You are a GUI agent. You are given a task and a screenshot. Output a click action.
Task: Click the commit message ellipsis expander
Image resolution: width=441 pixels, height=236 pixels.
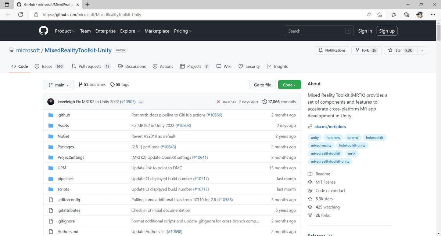point(141,102)
